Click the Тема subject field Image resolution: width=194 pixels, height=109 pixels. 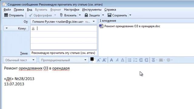click(x=64, y=53)
